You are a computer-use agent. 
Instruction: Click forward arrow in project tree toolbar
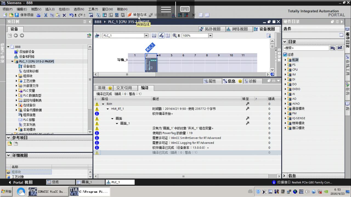pos(22,36)
